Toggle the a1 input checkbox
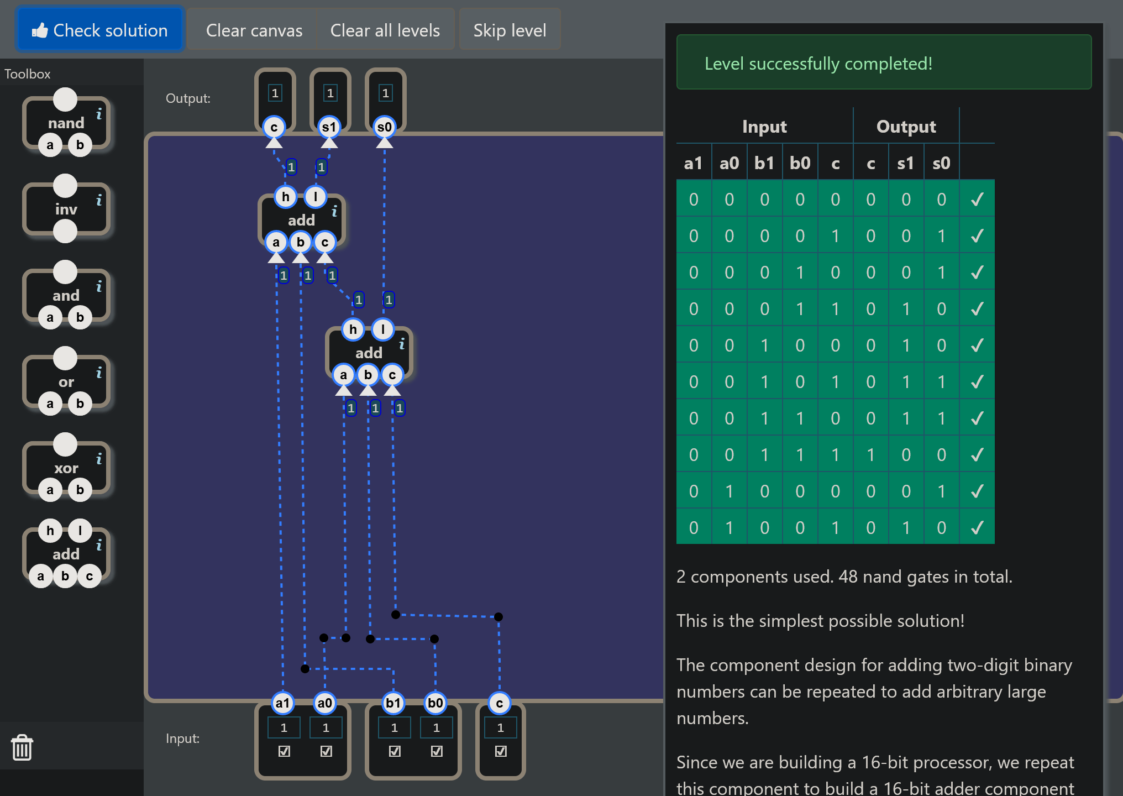This screenshot has height=796, width=1123. (284, 751)
